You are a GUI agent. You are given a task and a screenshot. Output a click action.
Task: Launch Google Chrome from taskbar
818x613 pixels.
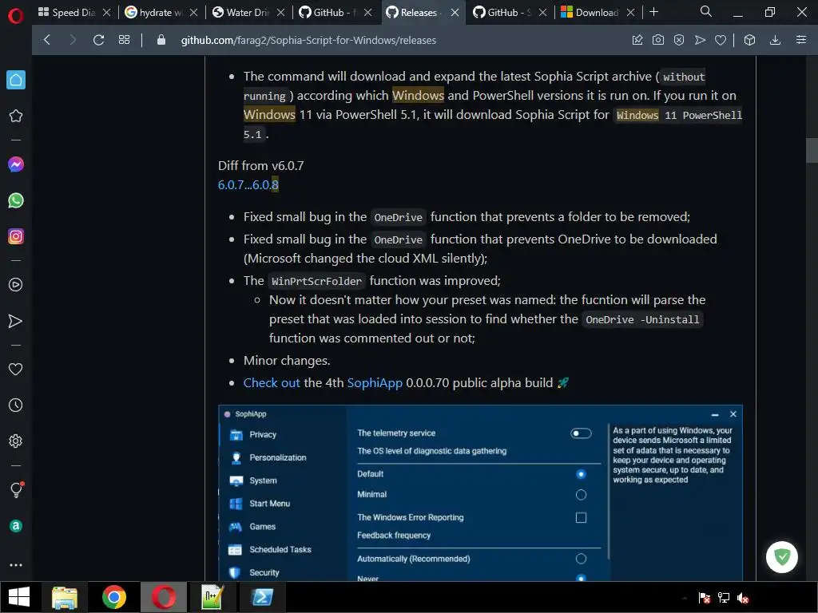(x=114, y=597)
